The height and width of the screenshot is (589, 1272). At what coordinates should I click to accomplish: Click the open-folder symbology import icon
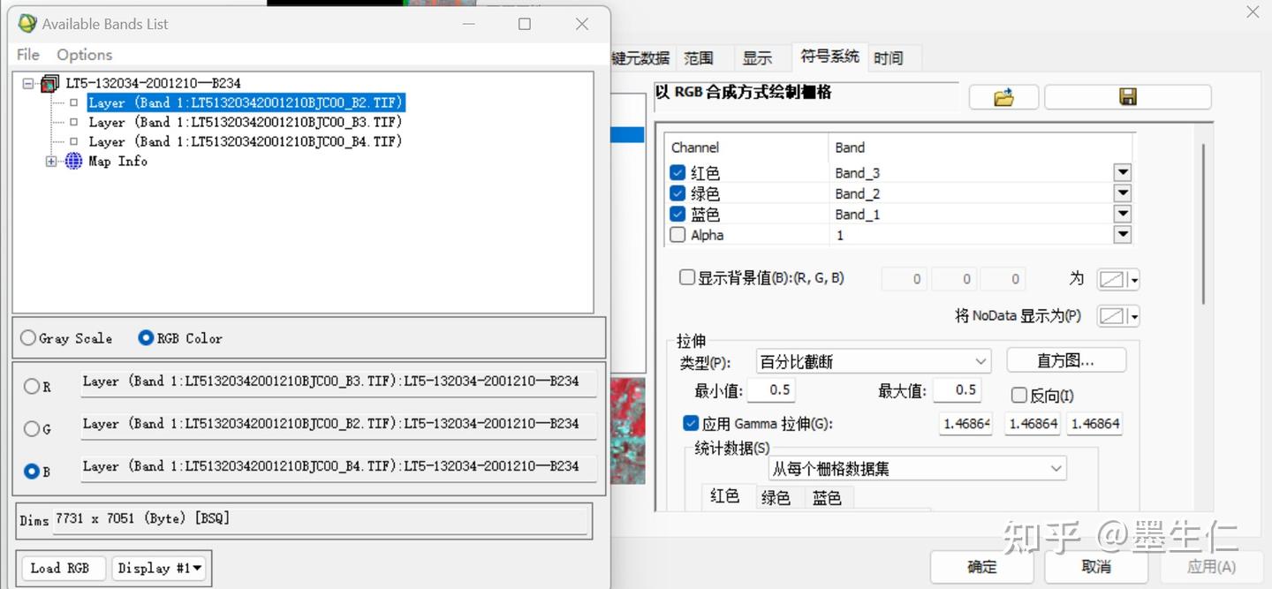click(1003, 97)
